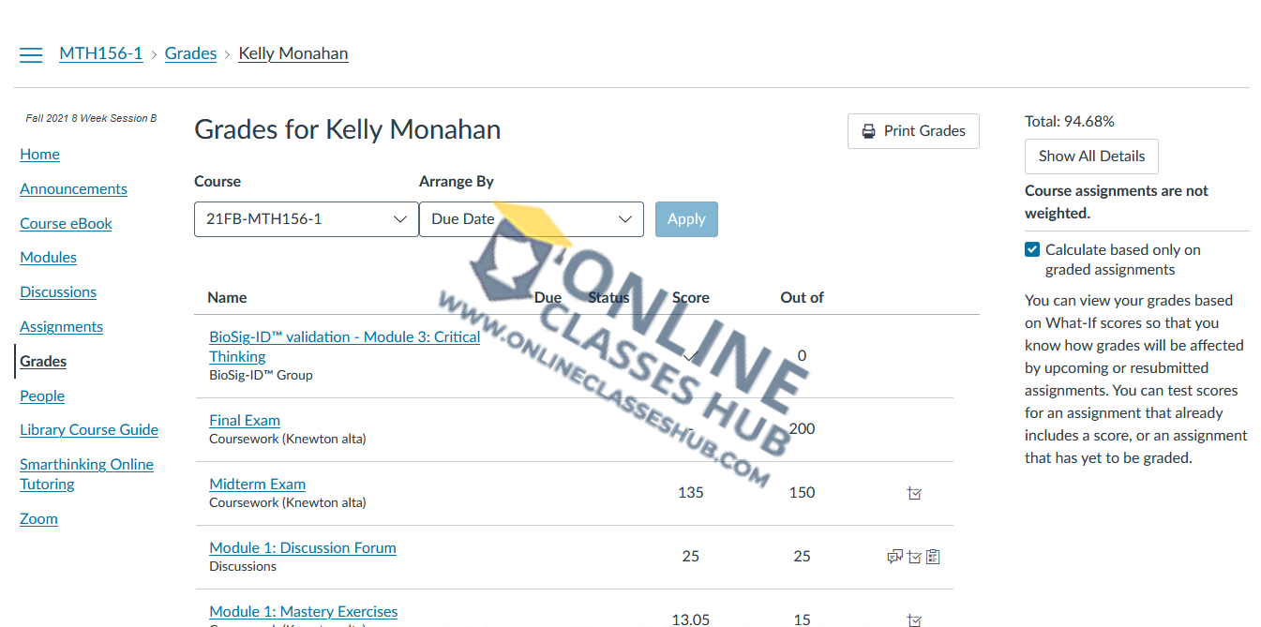Click the Show All Details button
The width and height of the screenshot is (1261, 627).
[x=1091, y=157]
